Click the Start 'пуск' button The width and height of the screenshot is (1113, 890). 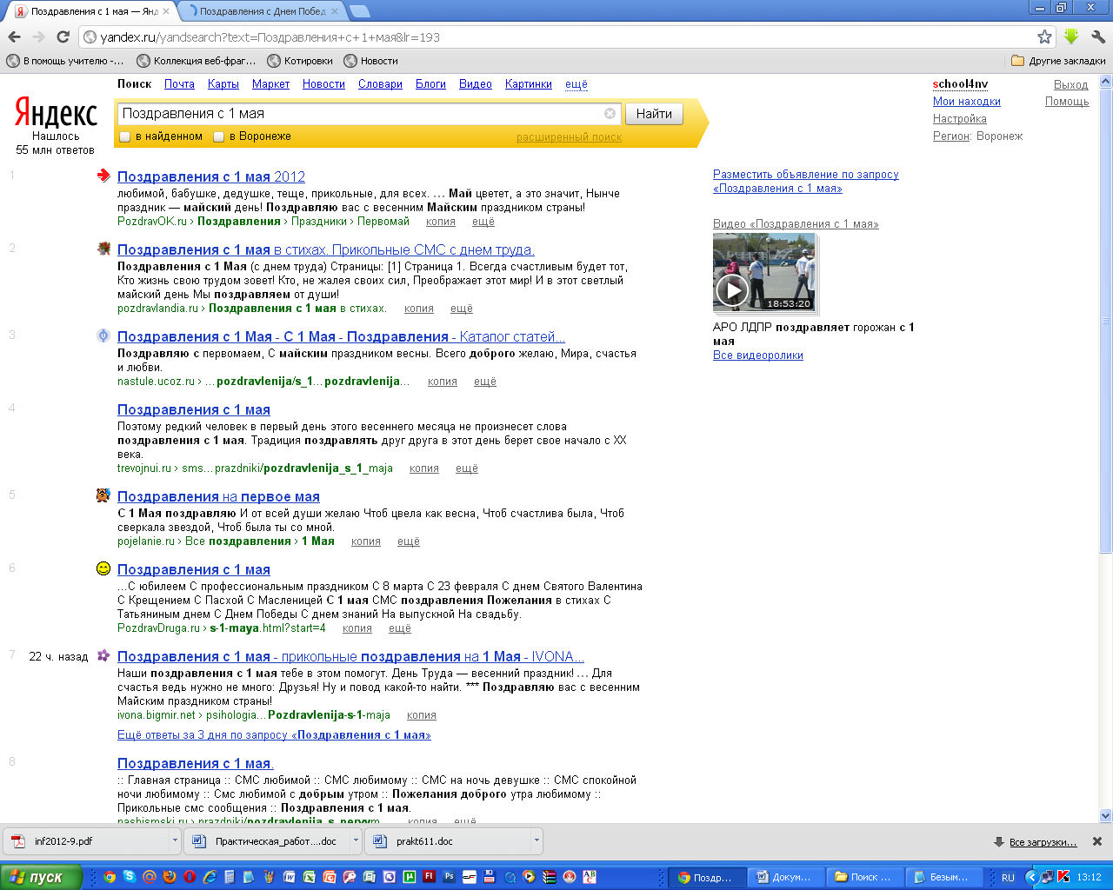[41, 877]
